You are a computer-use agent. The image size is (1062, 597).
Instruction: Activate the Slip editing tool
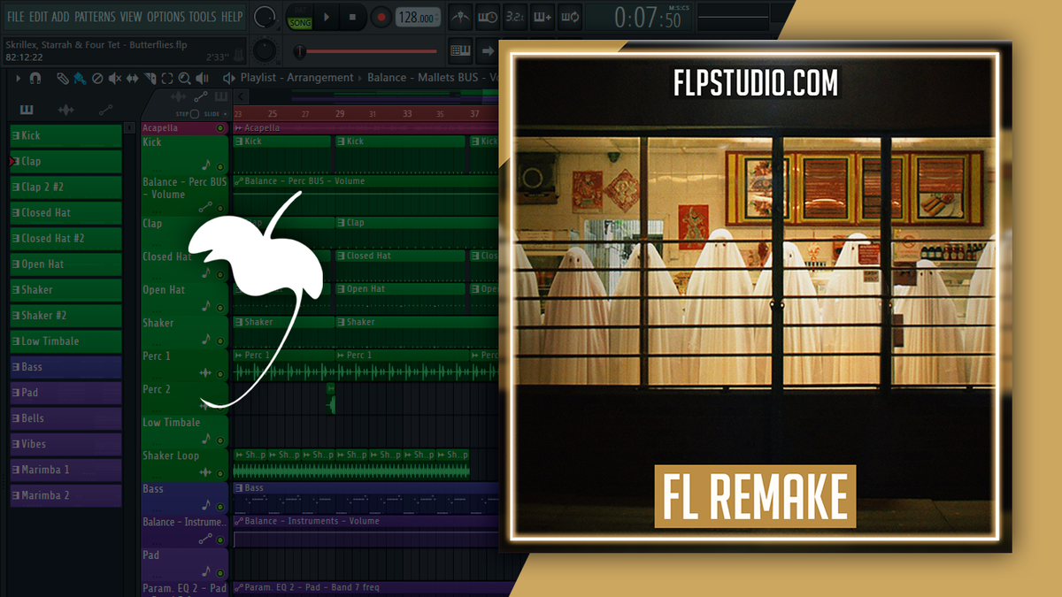coord(133,78)
